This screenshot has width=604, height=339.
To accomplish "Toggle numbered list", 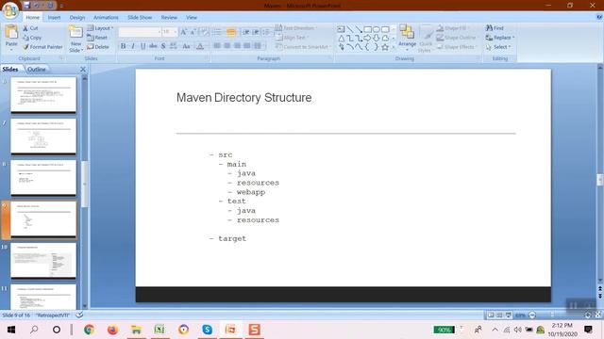I will click(x=231, y=32).
